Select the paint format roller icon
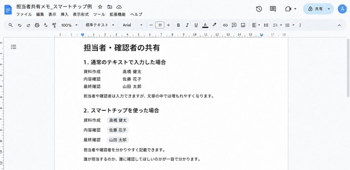350x170 pixels. pos(54,25)
